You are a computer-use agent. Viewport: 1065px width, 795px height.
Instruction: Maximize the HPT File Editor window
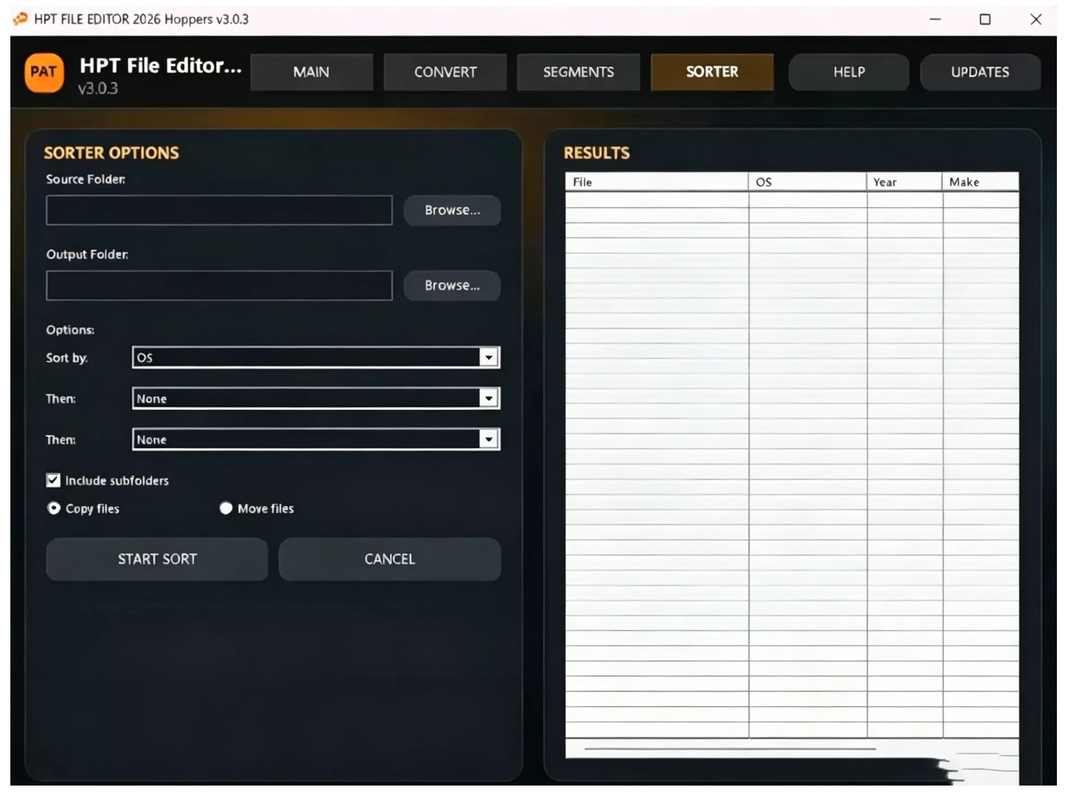[x=984, y=19]
